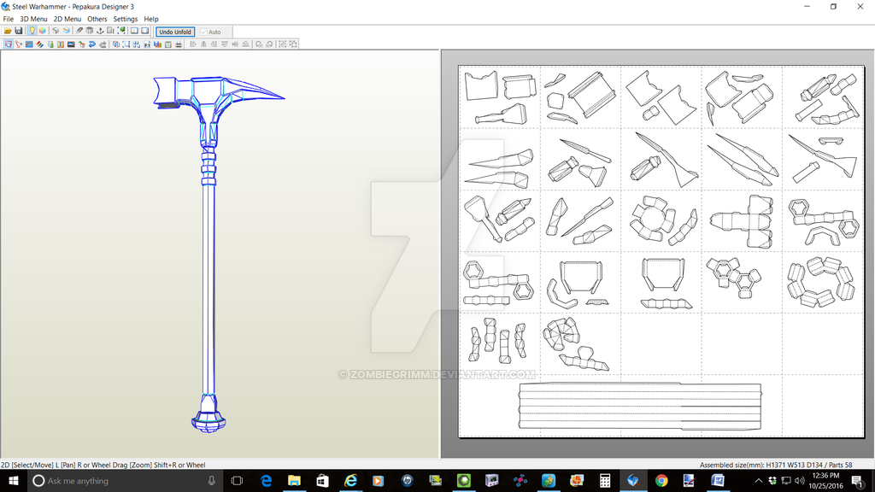The width and height of the screenshot is (875, 492).
Task: Select the Input image tool icon
Action: point(71,44)
